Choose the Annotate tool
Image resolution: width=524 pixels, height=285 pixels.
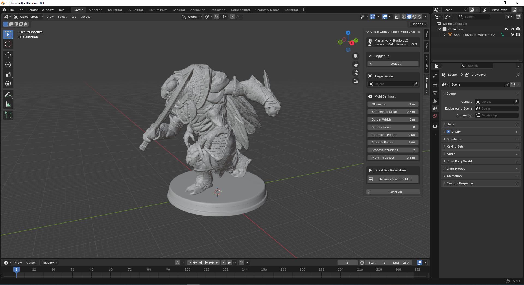[8, 95]
